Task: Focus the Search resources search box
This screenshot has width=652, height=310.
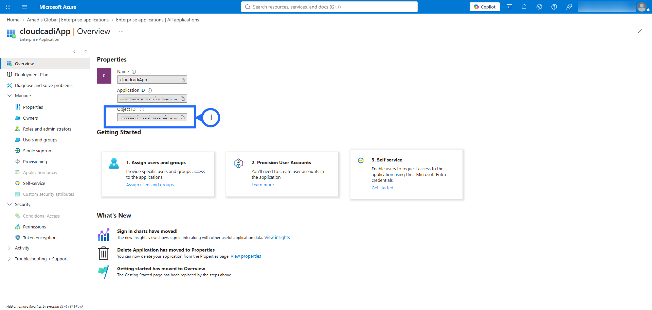Action: coord(329,7)
